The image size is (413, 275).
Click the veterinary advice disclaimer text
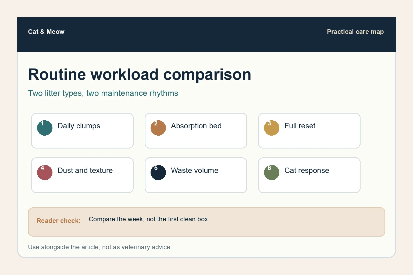point(100,247)
